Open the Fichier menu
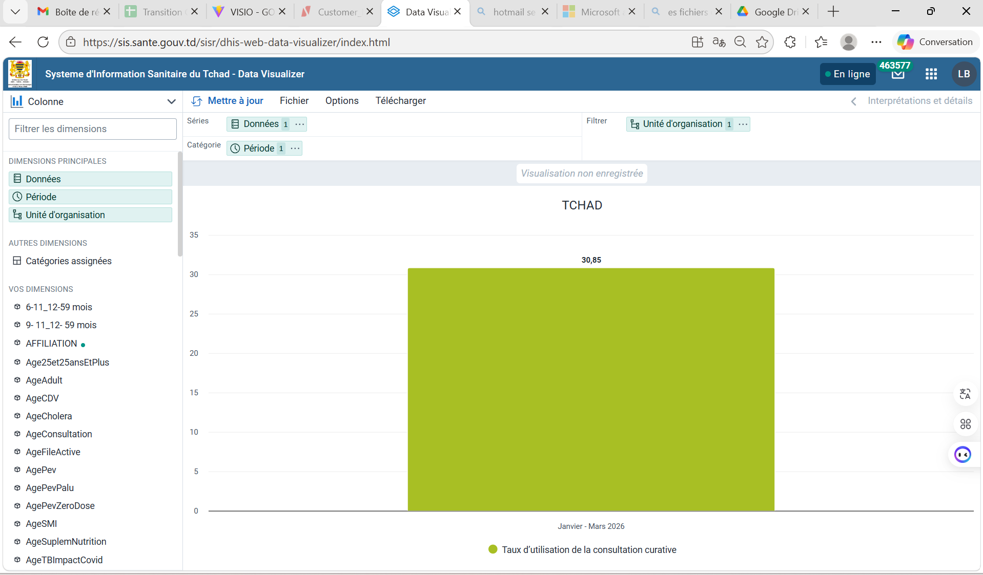The height and width of the screenshot is (575, 983). click(294, 101)
